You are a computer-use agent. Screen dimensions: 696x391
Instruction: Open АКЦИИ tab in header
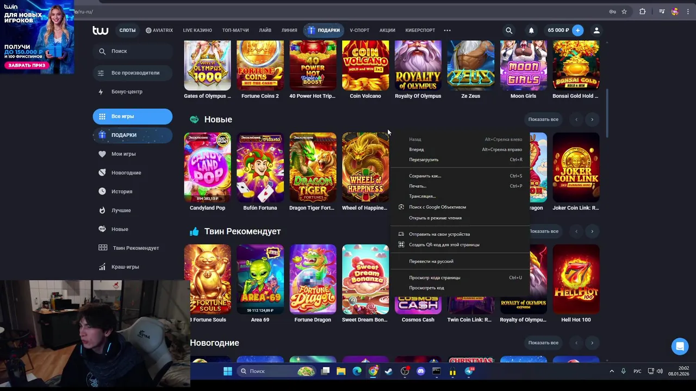pyautogui.click(x=387, y=30)
